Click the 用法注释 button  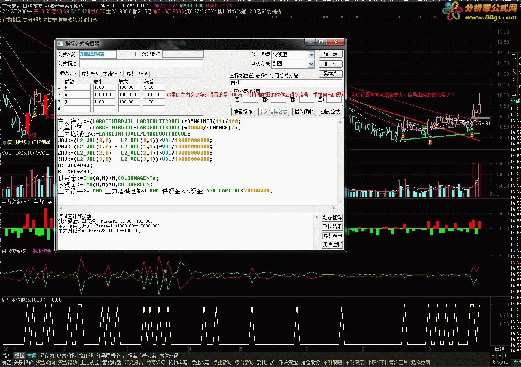pyautogui.click(x=332, y=245)
